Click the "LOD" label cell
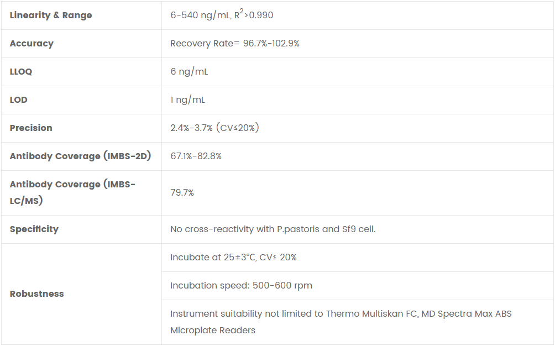This screenshot has width=555, height=346. [19, 100]
